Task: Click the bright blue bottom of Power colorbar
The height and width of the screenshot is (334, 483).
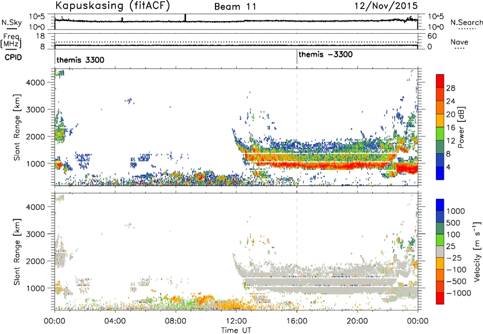Action: tap(440, 173)
